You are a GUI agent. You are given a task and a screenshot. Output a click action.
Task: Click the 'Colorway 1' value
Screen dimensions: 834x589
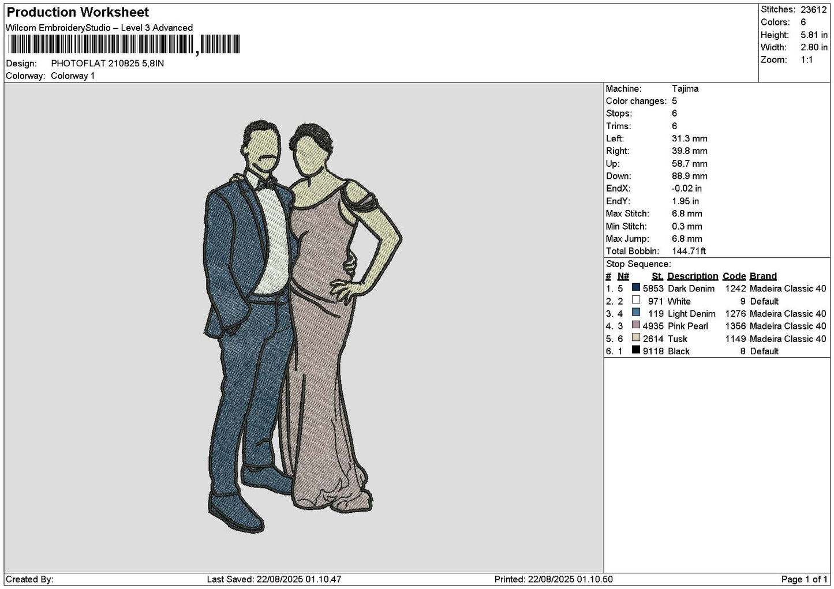[x=73, y=76]
